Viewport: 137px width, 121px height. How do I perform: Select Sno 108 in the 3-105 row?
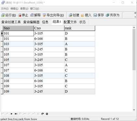point(19,76)
